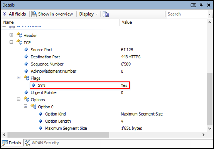Open the Display dropdown menu
Screen dimensions: 214x149
(x=88, y=14)
